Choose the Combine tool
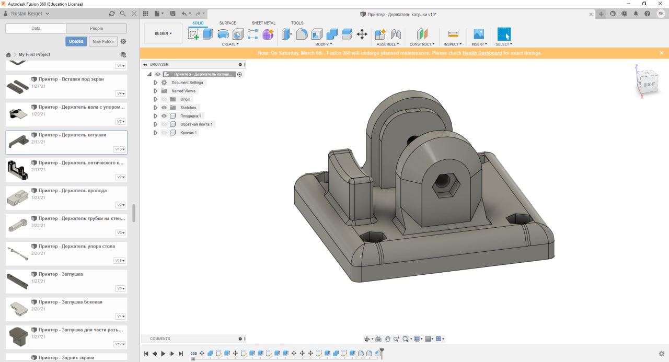Screen dimensions: 669x362 tap(332, 34)
